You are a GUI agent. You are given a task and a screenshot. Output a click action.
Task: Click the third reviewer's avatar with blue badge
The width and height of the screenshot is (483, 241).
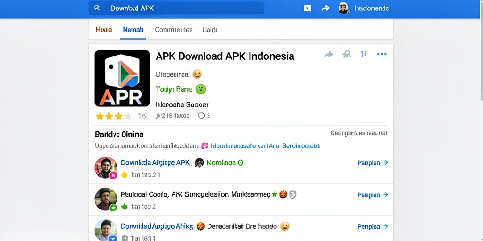point(106,230)
